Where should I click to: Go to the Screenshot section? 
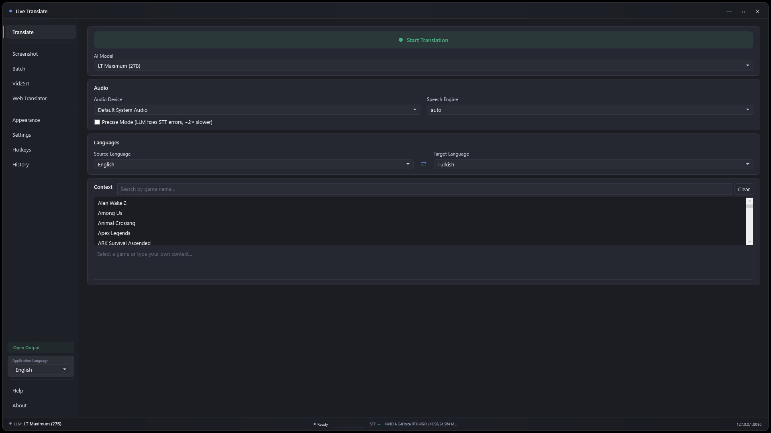(41, 54)
